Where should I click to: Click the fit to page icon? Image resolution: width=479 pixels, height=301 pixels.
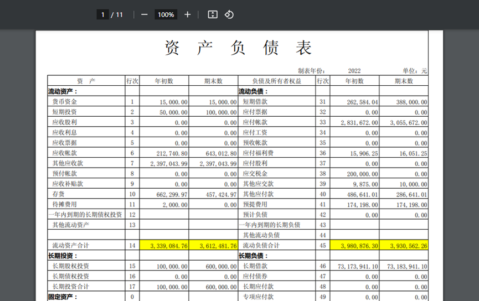point(213,14)
